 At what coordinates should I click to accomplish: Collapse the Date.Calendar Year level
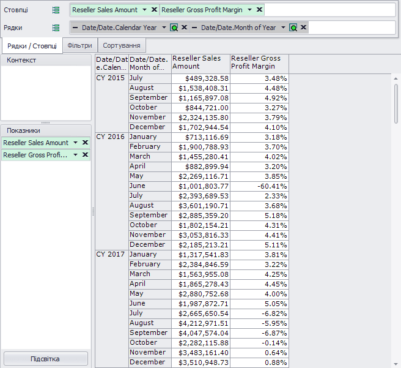tap(75, 28)
